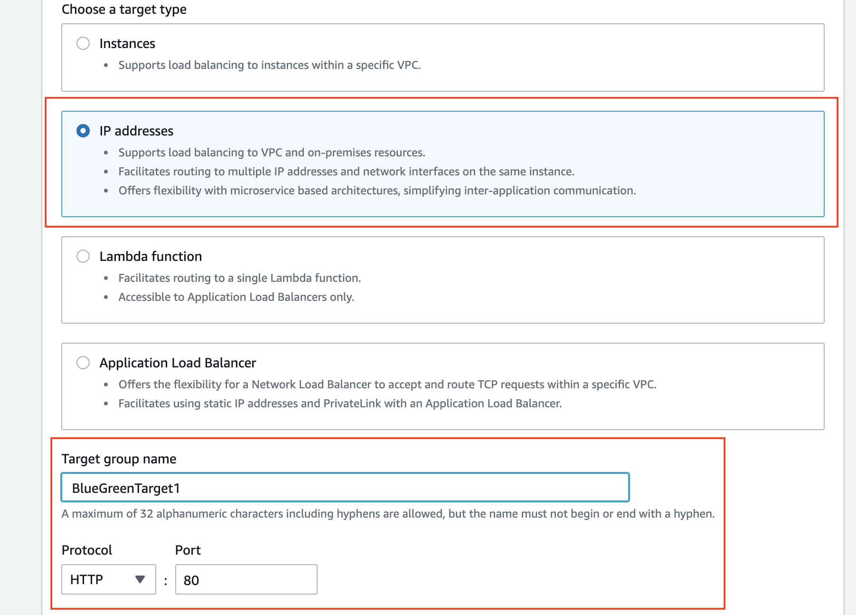Select the IP addresses radio button
The image size is (856, 615).
84,130
